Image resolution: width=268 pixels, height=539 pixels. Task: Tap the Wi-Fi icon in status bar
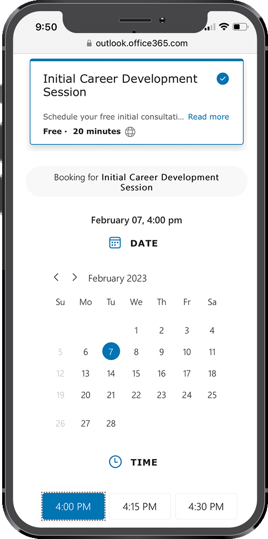tap(224, 27)
